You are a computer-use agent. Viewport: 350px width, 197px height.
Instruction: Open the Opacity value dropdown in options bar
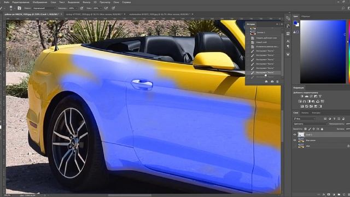(73, 8)
